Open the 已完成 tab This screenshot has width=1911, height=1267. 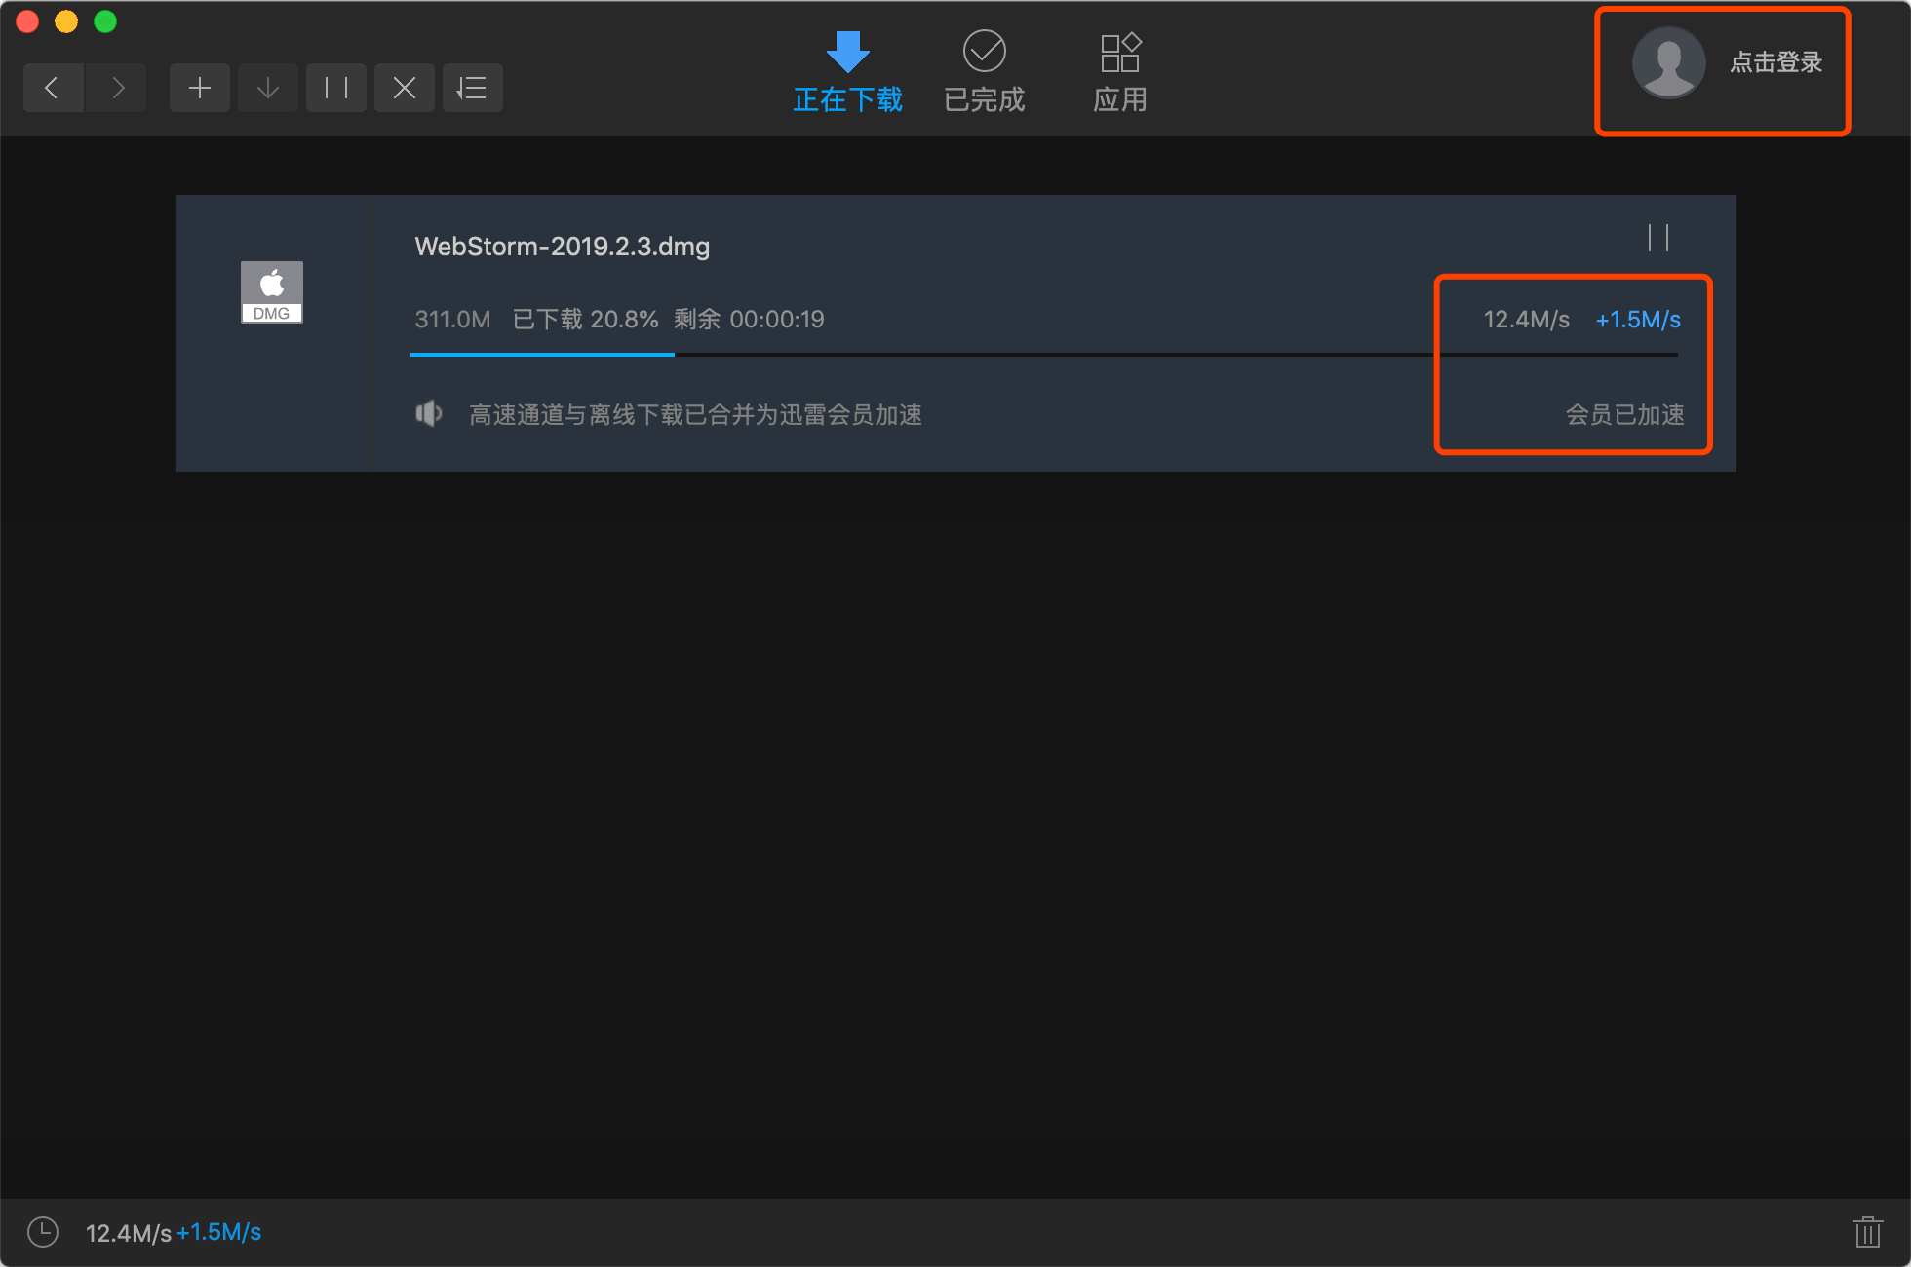coord(984,73)
